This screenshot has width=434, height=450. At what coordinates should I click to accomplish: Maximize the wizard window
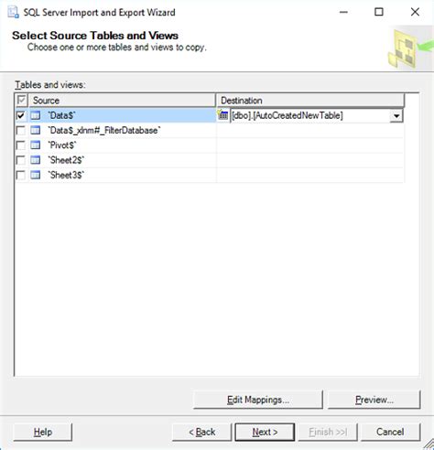(379, 12)
